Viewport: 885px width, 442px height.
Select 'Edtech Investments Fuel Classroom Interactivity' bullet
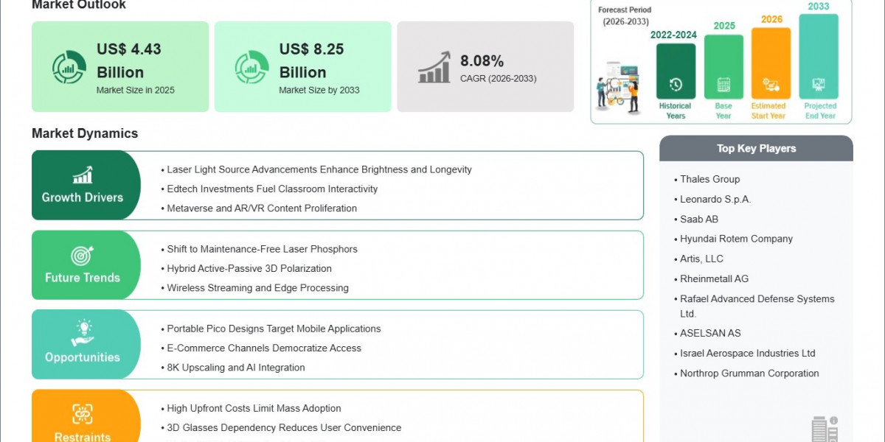272,189
